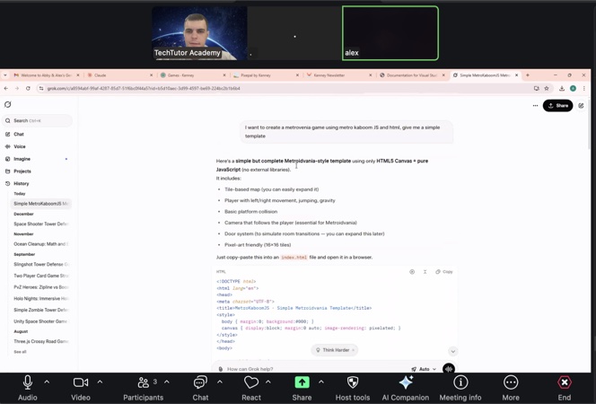Image resolution: width=596 pixels, height=404 pixels.
Task: Open Meeting info icon
Action: [460, 382]
